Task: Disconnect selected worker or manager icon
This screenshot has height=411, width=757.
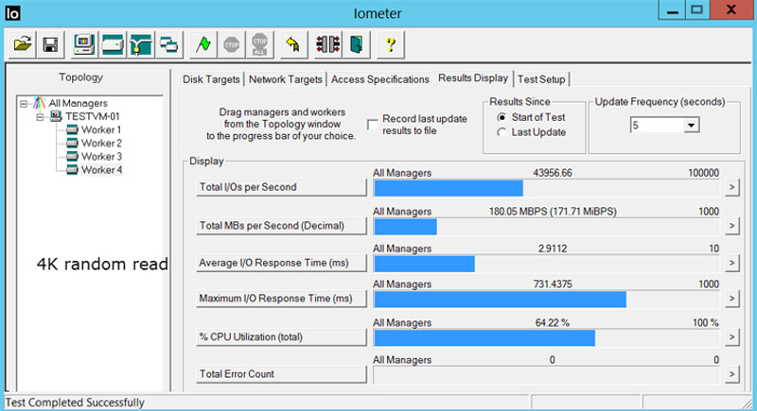Action: point(327,44)
